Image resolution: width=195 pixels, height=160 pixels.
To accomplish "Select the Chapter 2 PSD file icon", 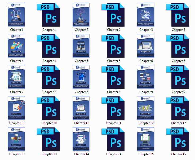I will [x=113, y=15].
